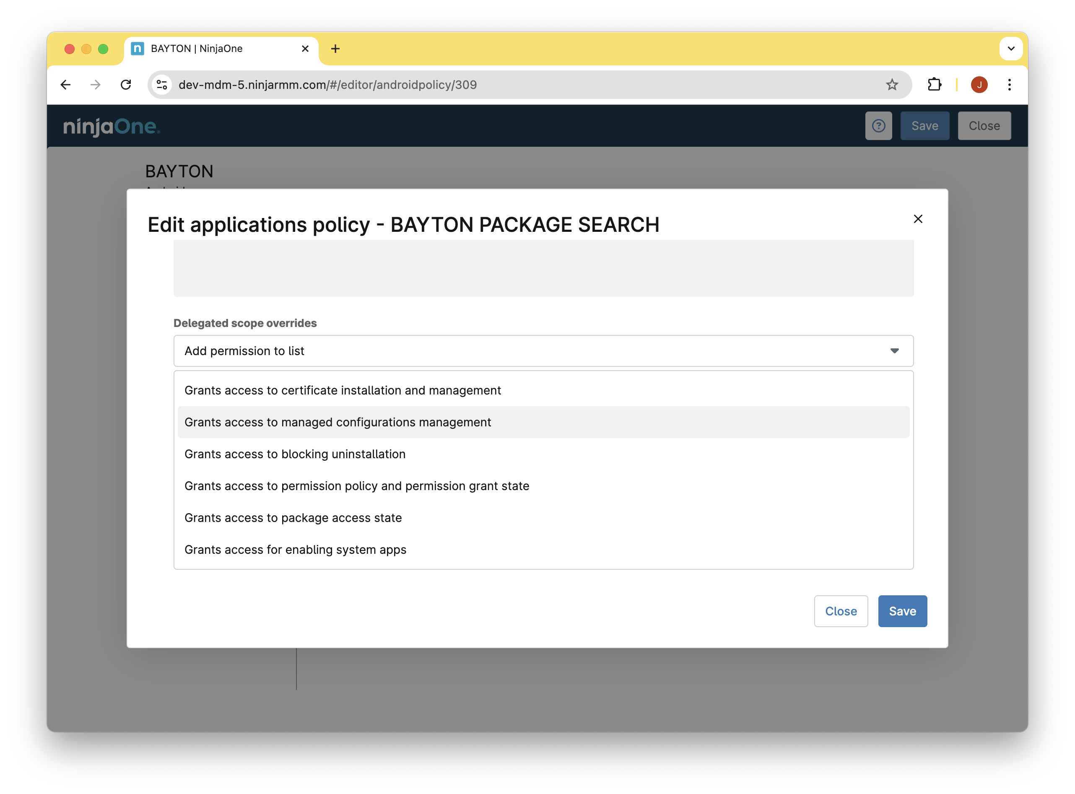Click the browser address bar URL
The image size is (1075, 794).
click(328, 85)
